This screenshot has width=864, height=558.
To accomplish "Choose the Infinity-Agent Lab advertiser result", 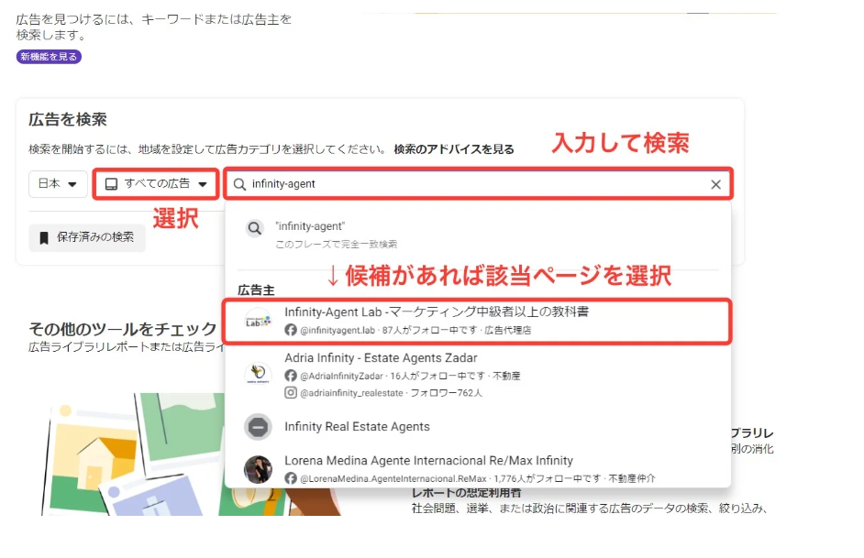I will 478,321.
